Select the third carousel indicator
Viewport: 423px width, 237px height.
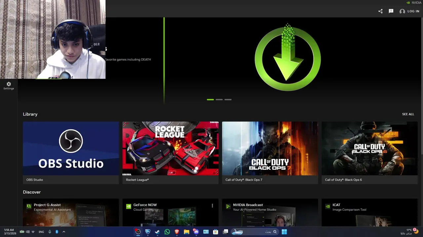(x=228, y=99)
